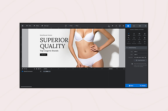The image size is (168, 111).
Task: Click the loop icon in timeline controls
Action: [x=37, y=69]
